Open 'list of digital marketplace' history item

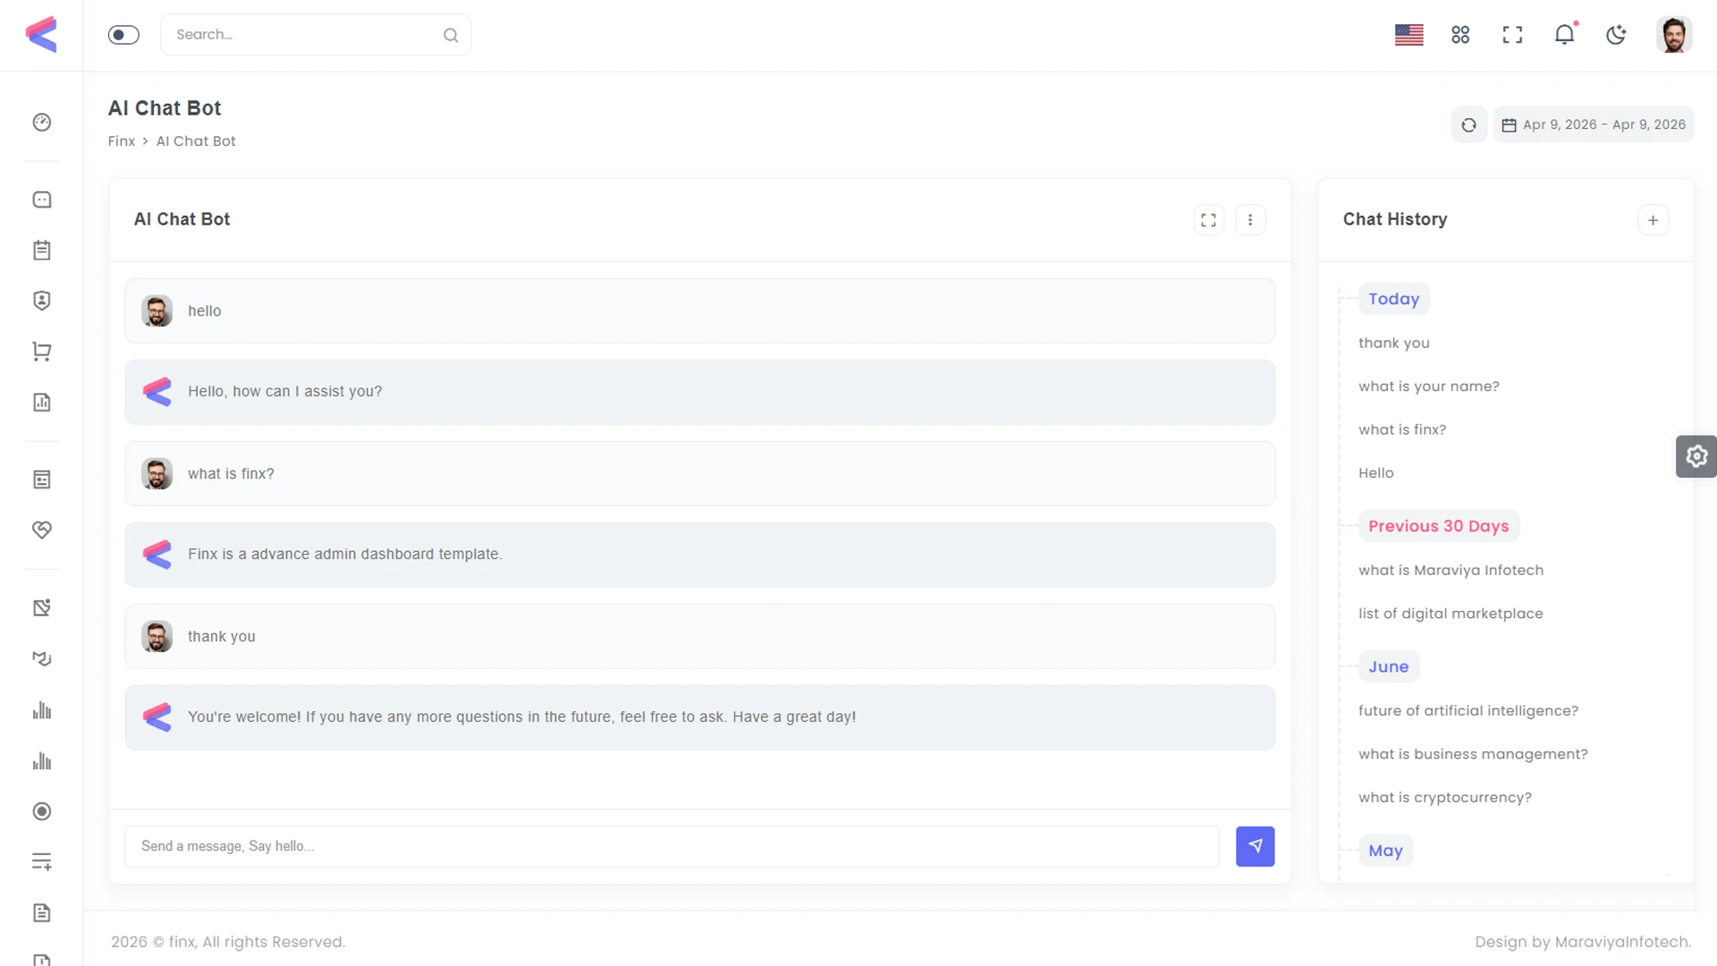point(1451,614)
